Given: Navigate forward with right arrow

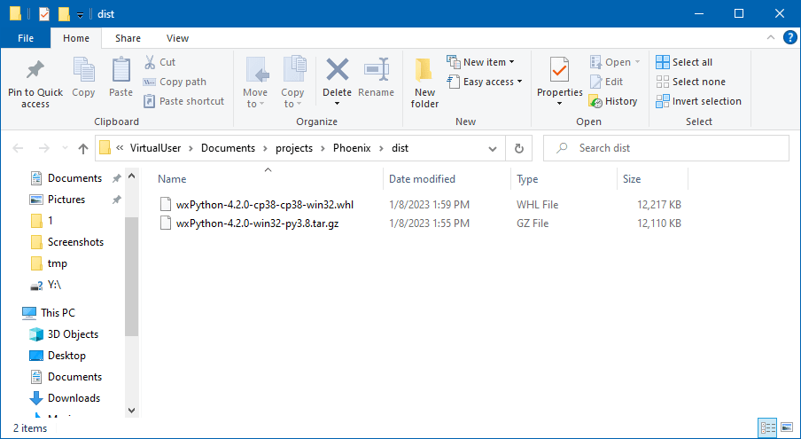Looking at the screenshot, I should [44, 148].
